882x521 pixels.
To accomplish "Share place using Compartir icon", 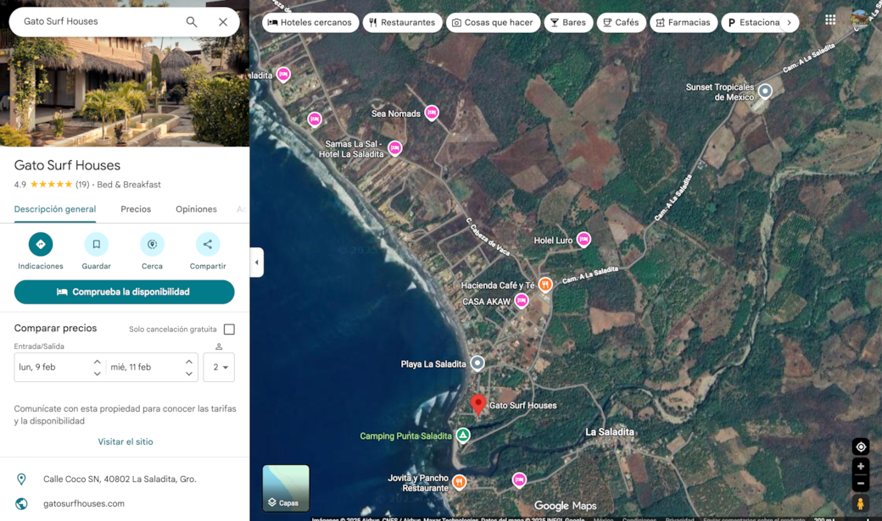I will pyautogui.click(x=208, y=244).
